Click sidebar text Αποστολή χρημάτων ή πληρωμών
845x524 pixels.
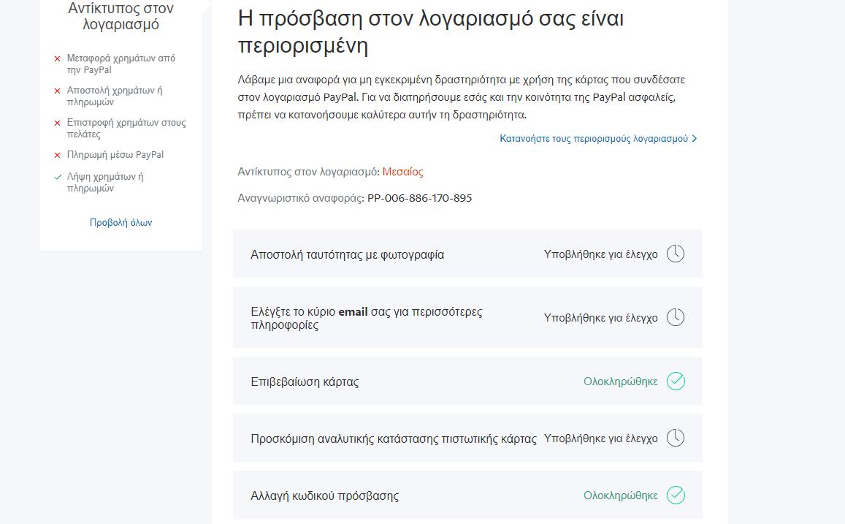pos(114,96)
